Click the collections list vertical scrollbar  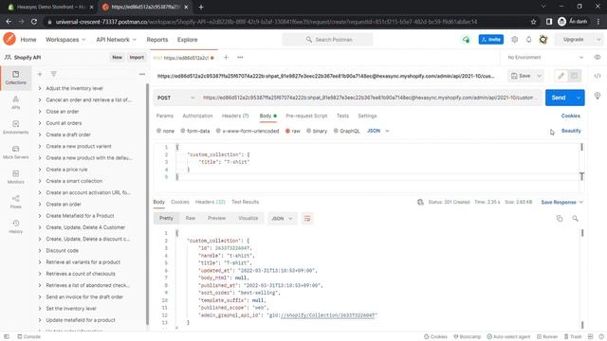click(147, 205)
